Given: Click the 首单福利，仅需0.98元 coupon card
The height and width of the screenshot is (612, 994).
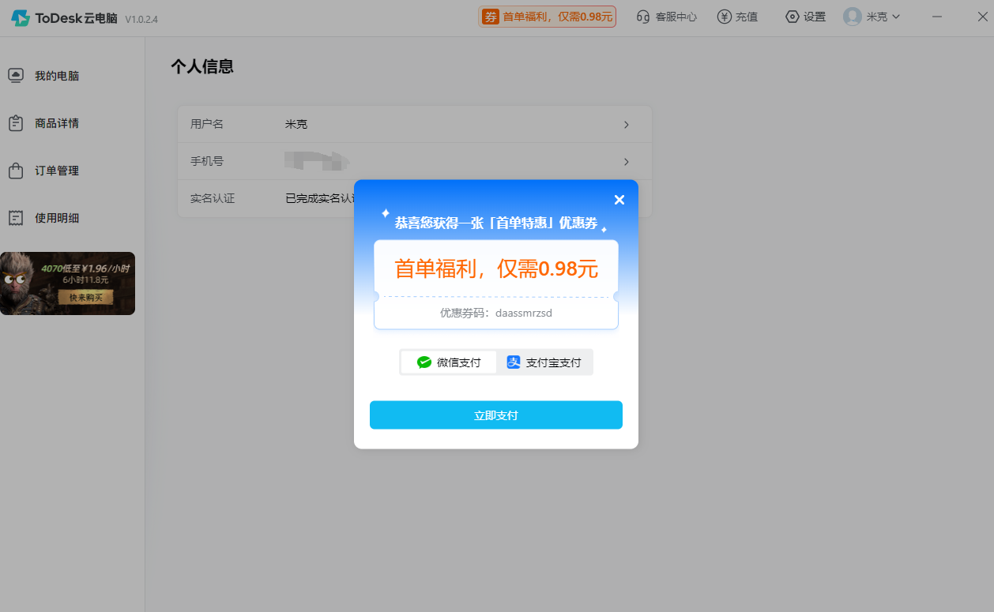Looking at the screenshot, I should pyautogui.click(x=496, y=284).
